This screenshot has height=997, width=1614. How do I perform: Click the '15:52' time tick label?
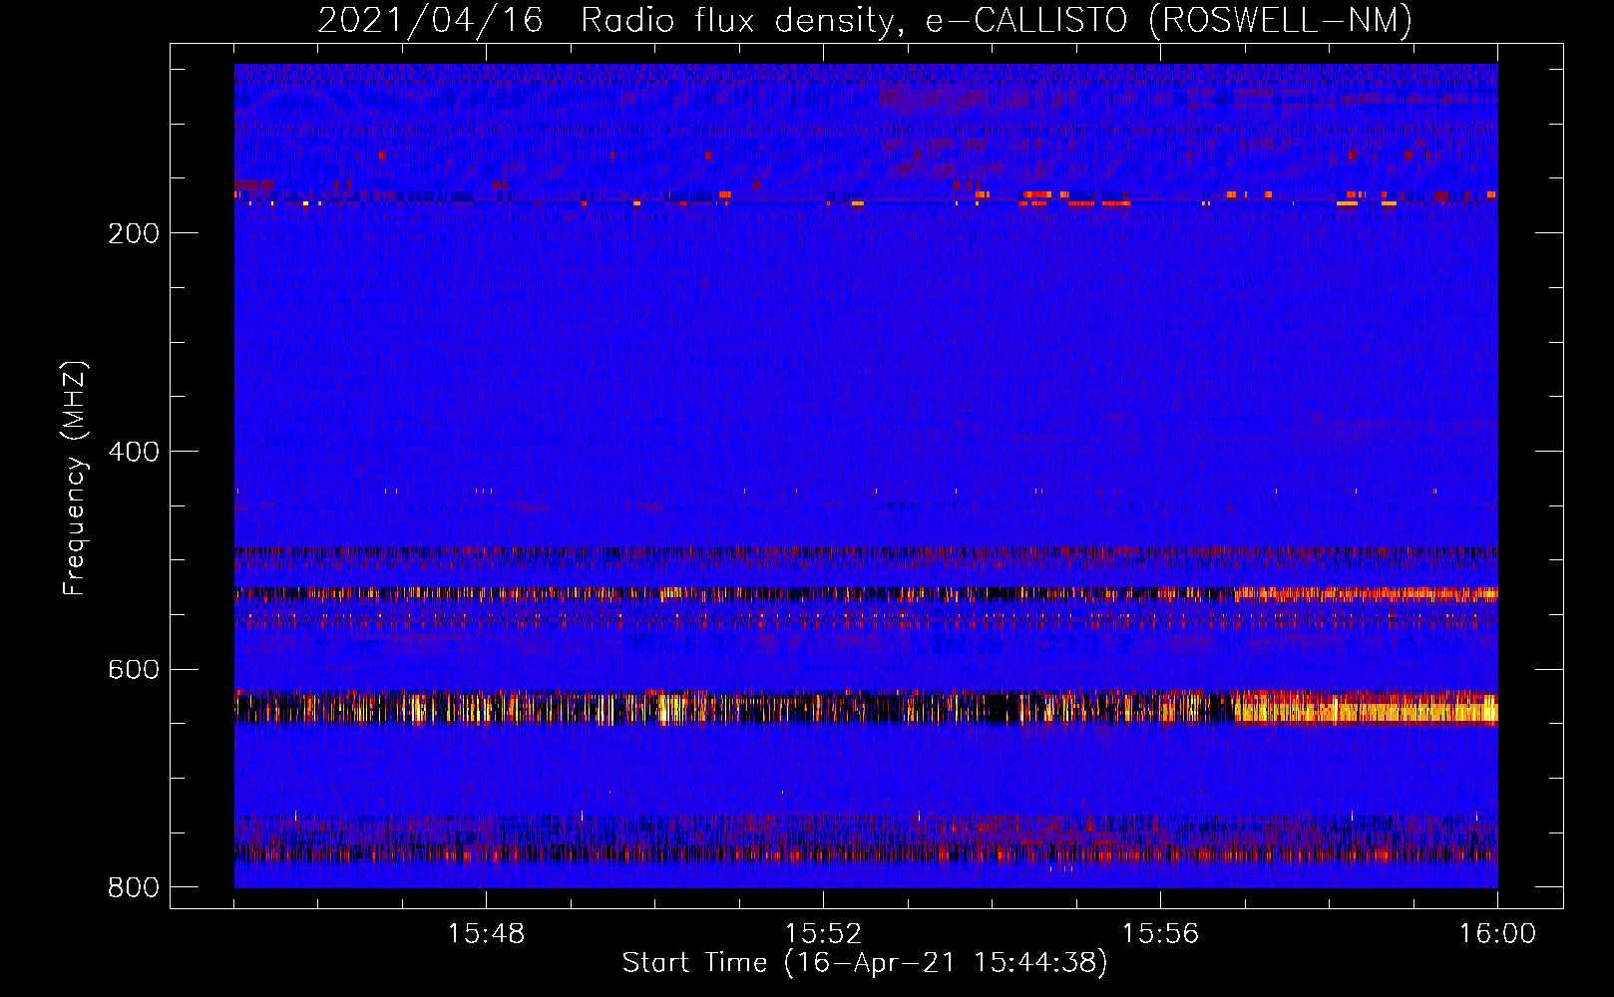coord(823,934)
